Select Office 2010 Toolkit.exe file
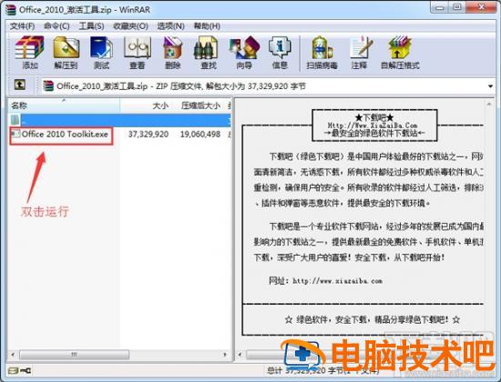Screen dimensions: 501x382 click(65, 134)
